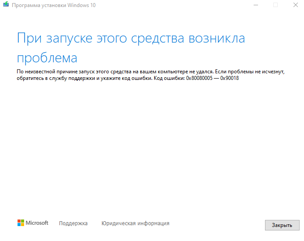Viewport: 304px width, 241px height.
Task: Minimize the setup window
Action: click(x=256, y=5)
